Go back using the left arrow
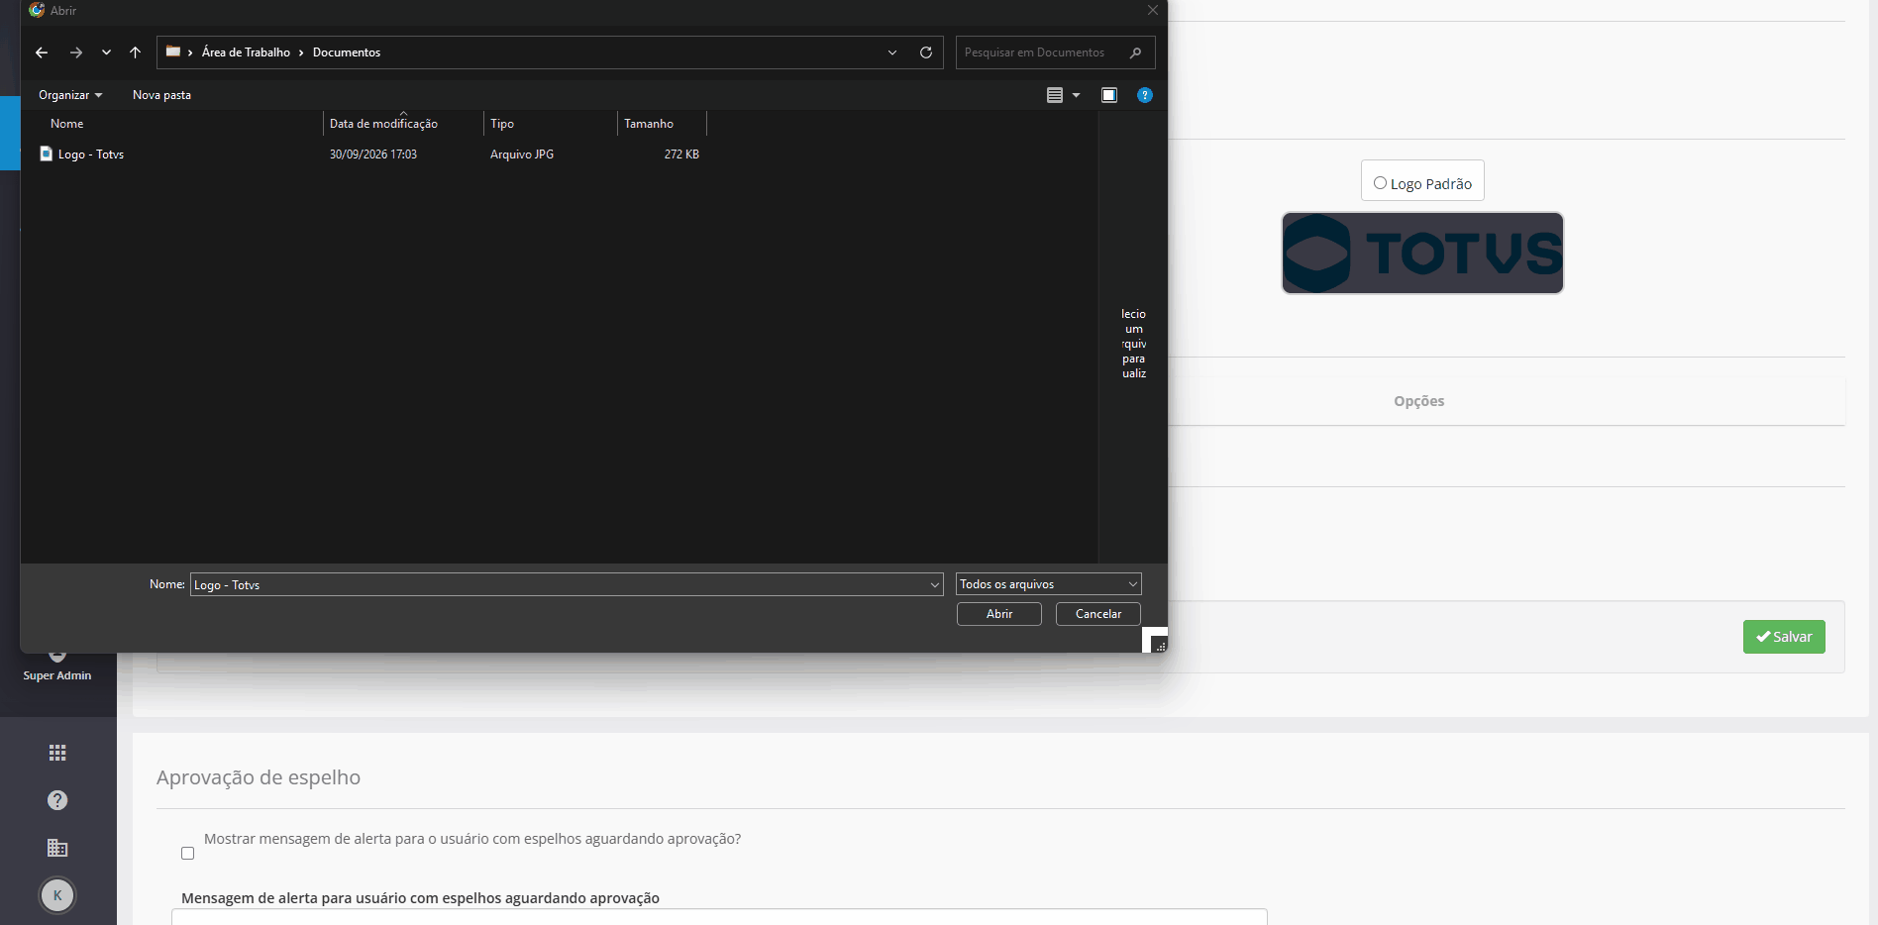 42,52
